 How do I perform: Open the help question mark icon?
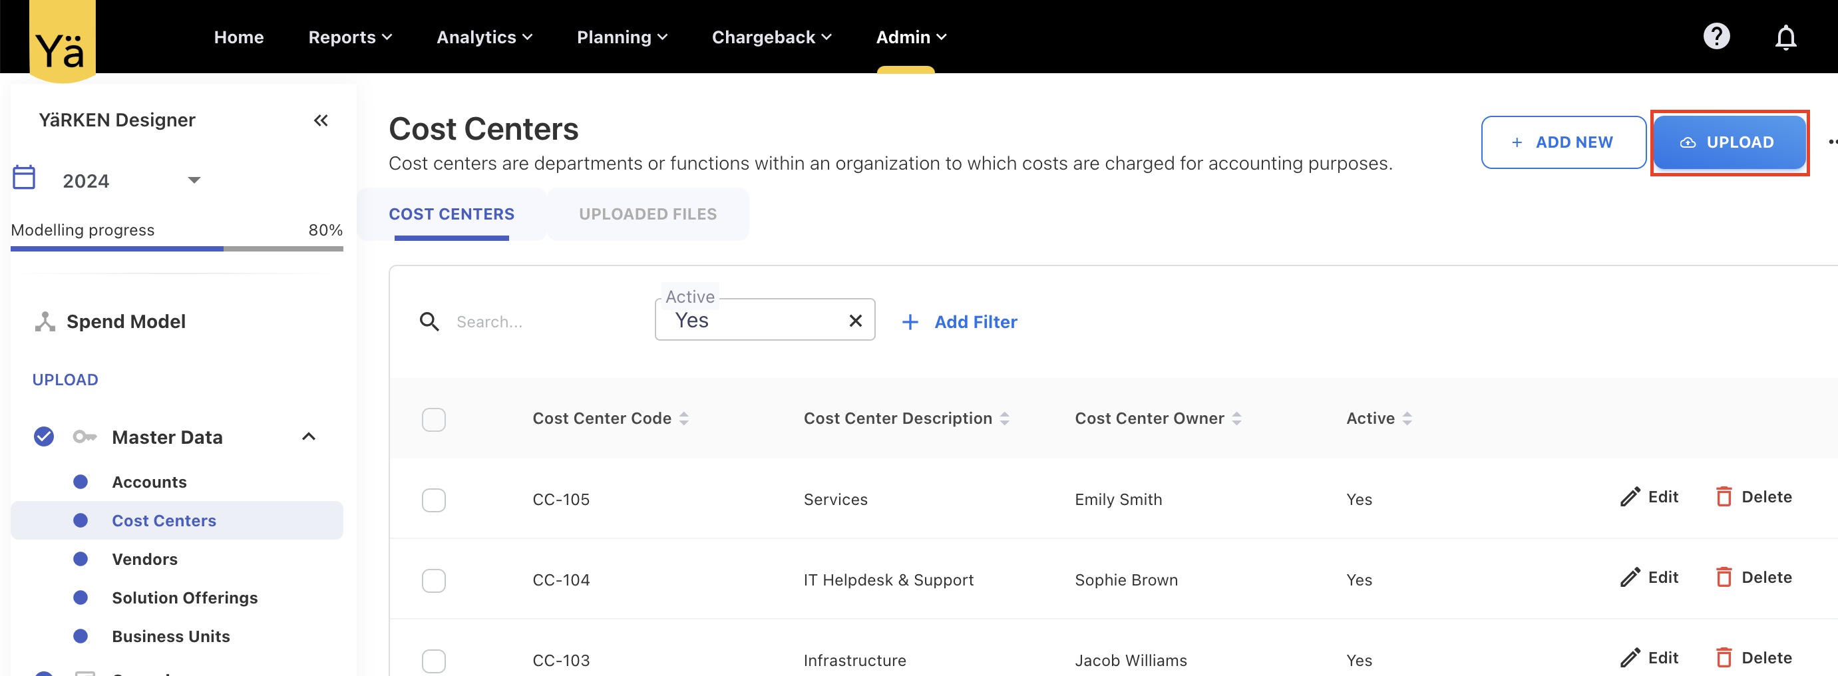(x=1716, y=37)
